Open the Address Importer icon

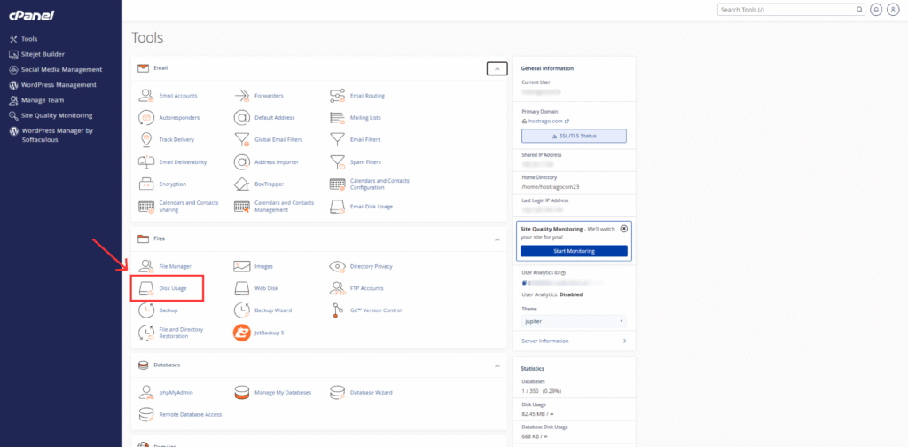pyautogui.click(x=241, y=162)
